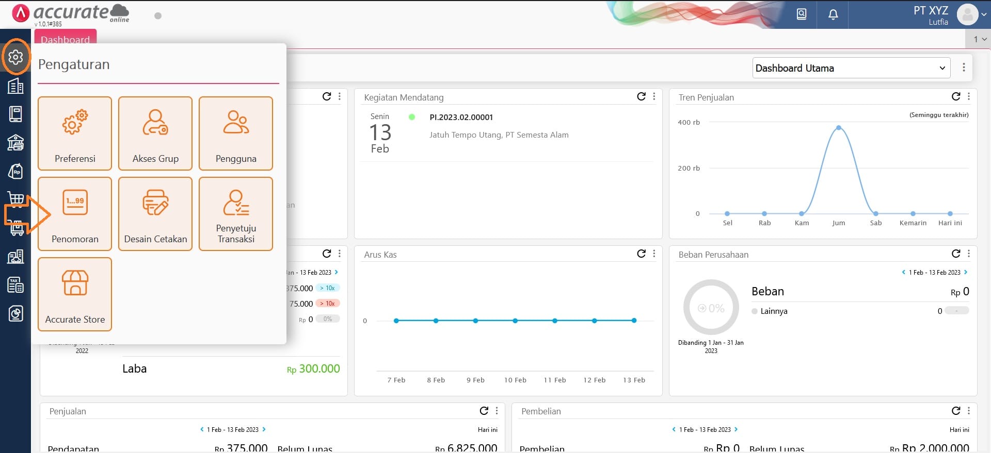991x453 pixels.
Task: Open the Preferensi settings tile
Action: tap(75, 133)
